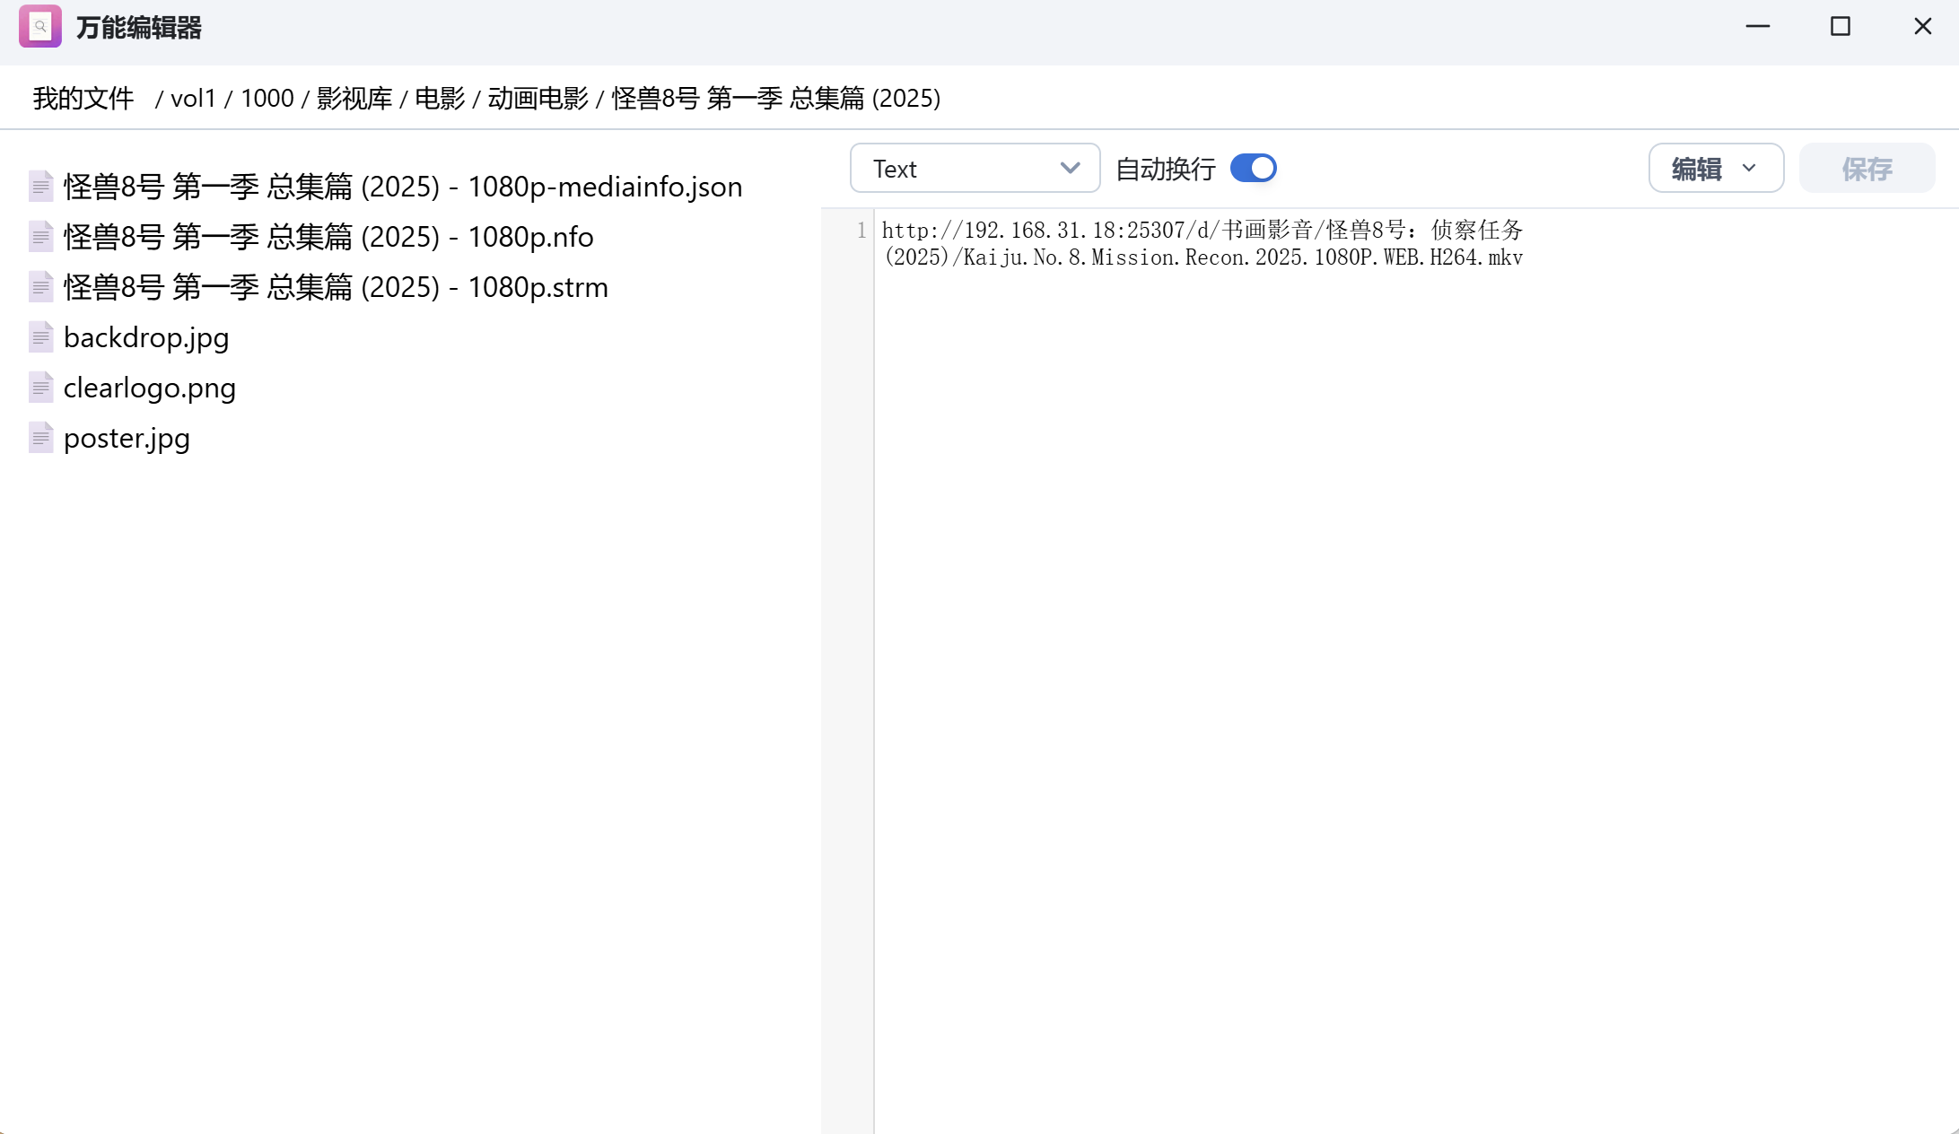Switch off 自动换行 next to the Text selector
This screenshot has width=1959, height=1134.
click(1253, 168)
